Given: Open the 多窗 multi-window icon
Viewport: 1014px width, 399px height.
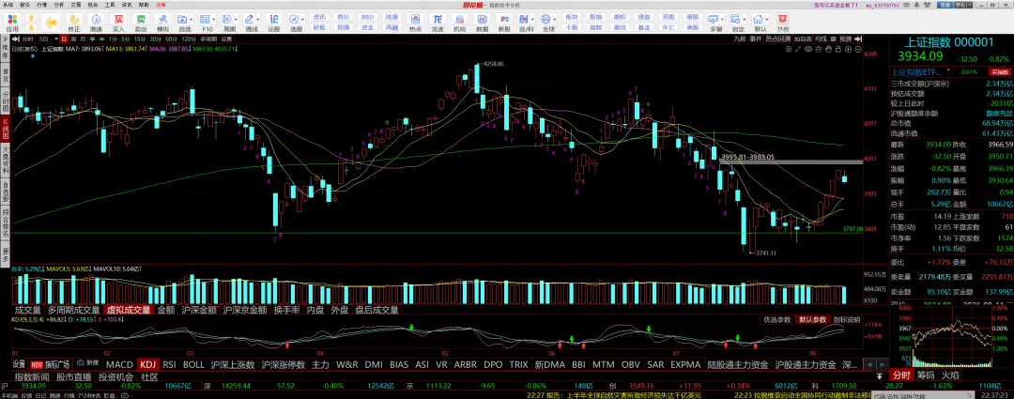Looking at the screenshot, I should point(715,22).
